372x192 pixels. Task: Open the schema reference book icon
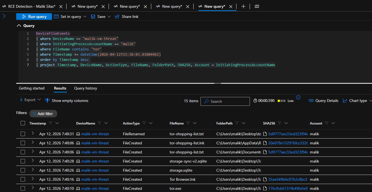pos(257,6)
